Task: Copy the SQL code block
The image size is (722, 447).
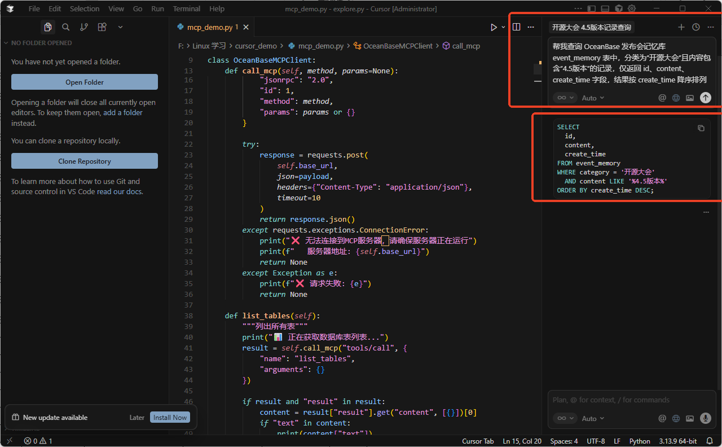Action: pyautogui.click(x=701, y=128)
